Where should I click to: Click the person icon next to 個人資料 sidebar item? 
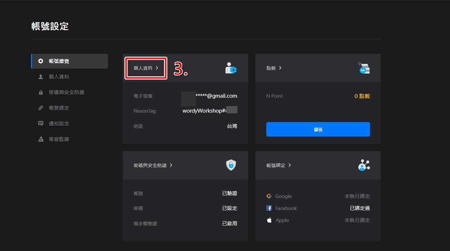coord(41,77)
